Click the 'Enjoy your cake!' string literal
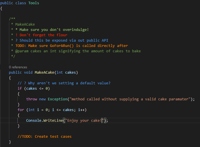The width and height of the screenshot is (200, 147). tap(85, 121)
